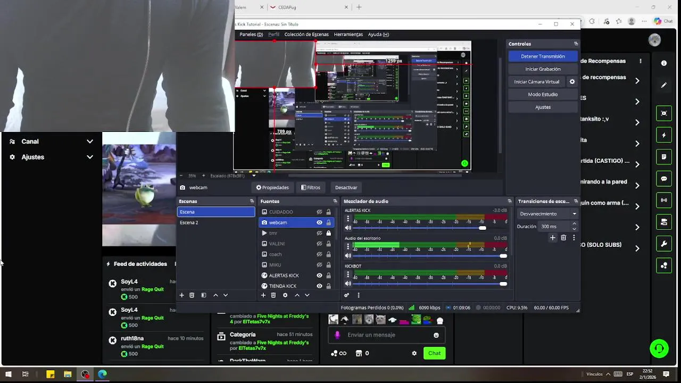Open Propiedades of the webcam source
This screenshot has height=383, width=681.
[272, 188]
